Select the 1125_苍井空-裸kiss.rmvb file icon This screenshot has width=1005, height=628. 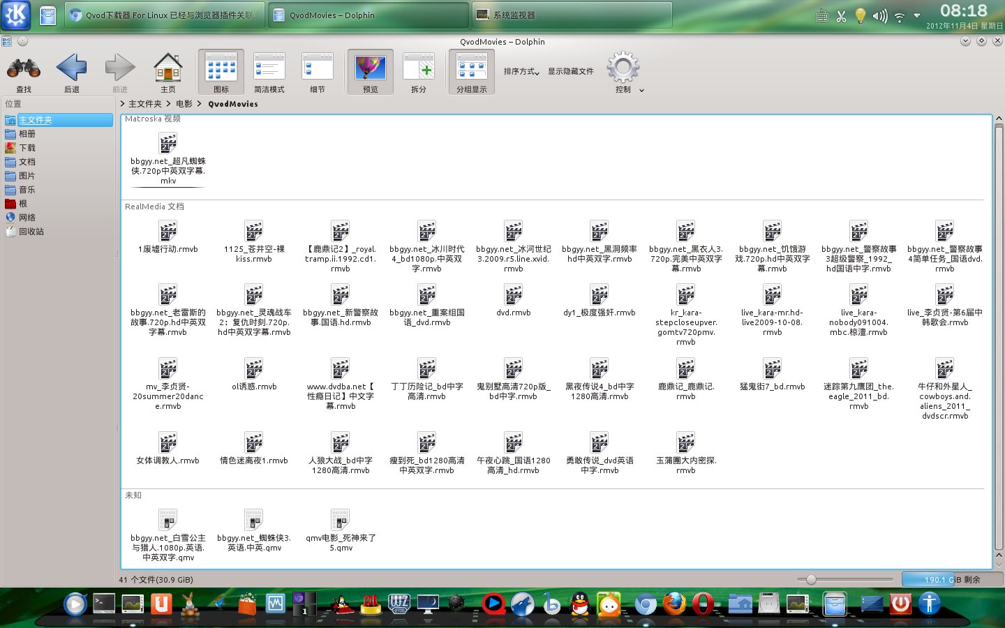click(x=254, y=231)
